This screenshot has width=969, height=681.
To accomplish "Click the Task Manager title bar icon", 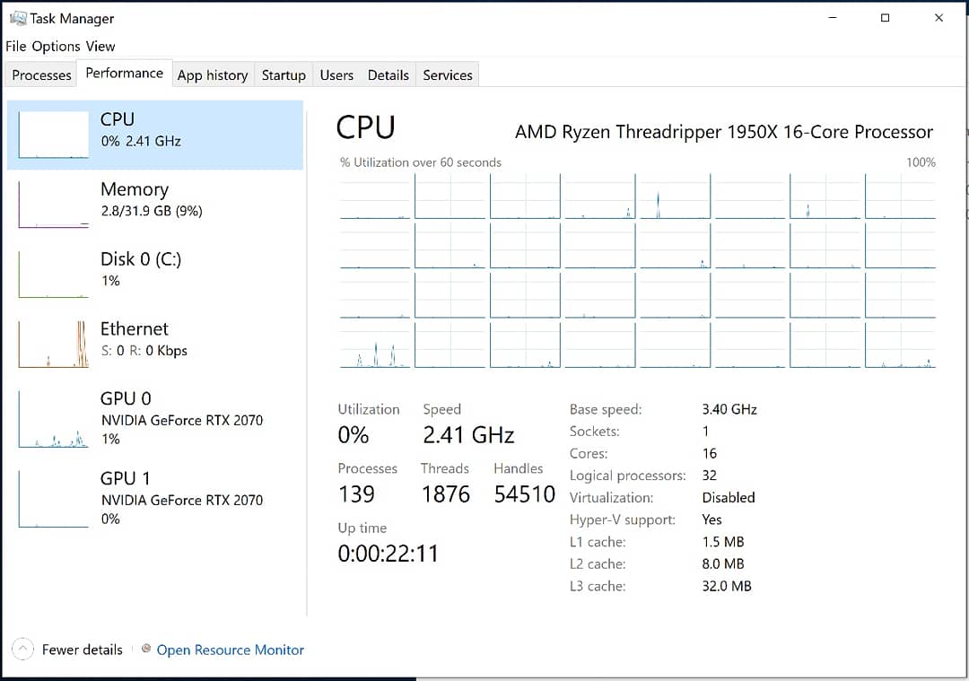I will (18, 18).
